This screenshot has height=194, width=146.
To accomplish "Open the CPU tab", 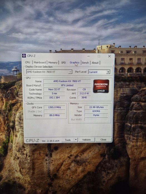I will [28, 62].
